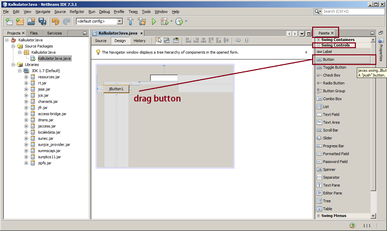The height and width of the screenshot is (231, 387).
Task: Click the Save All toolbar icon
Action: click(42, 22)
